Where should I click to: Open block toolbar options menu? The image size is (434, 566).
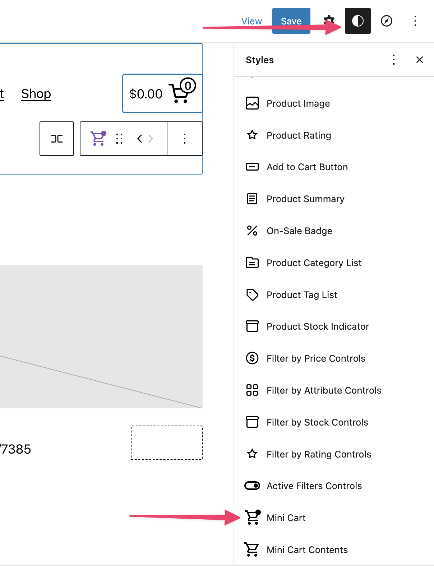pos(185,139)
